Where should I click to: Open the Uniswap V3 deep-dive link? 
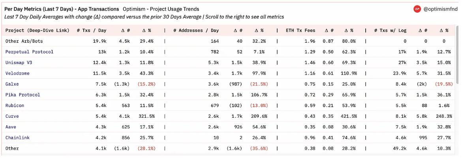point(18,63)
